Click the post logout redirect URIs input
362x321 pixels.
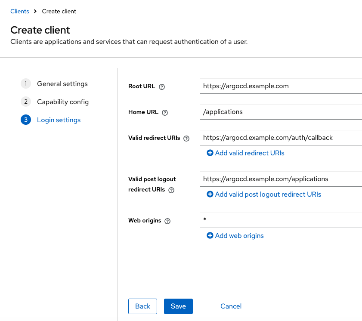[x=281, y=179]
